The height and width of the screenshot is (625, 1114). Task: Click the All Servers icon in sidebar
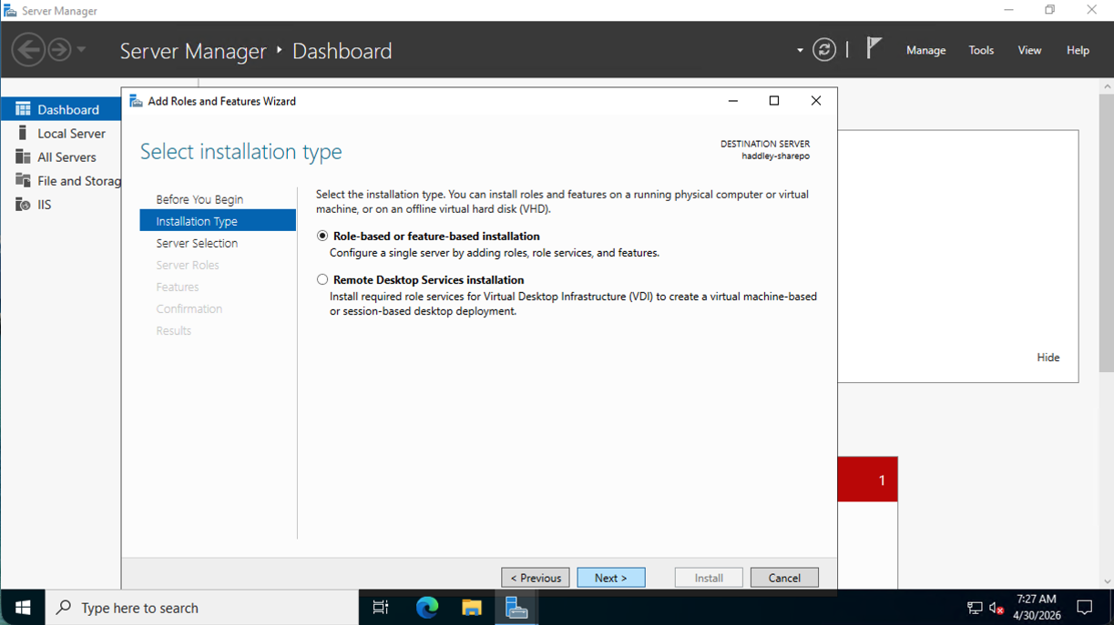tap(23, 156)
